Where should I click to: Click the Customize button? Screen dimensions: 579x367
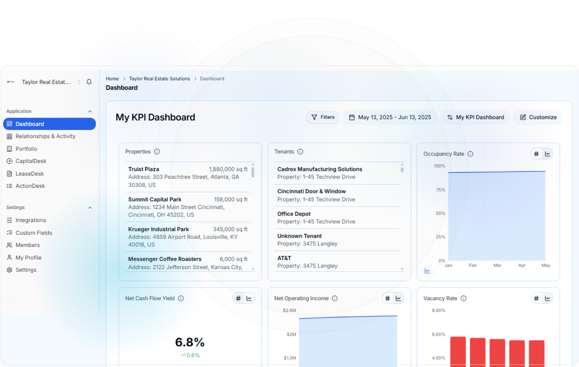[x=538, y=117]
